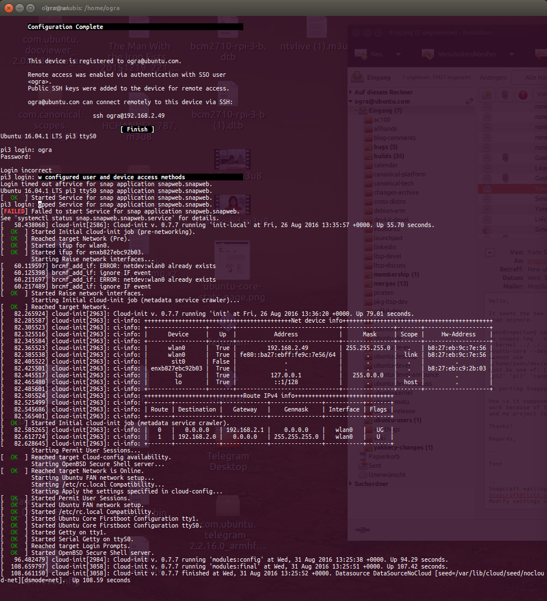Select the bugs (5) folder

pos(385,147)
